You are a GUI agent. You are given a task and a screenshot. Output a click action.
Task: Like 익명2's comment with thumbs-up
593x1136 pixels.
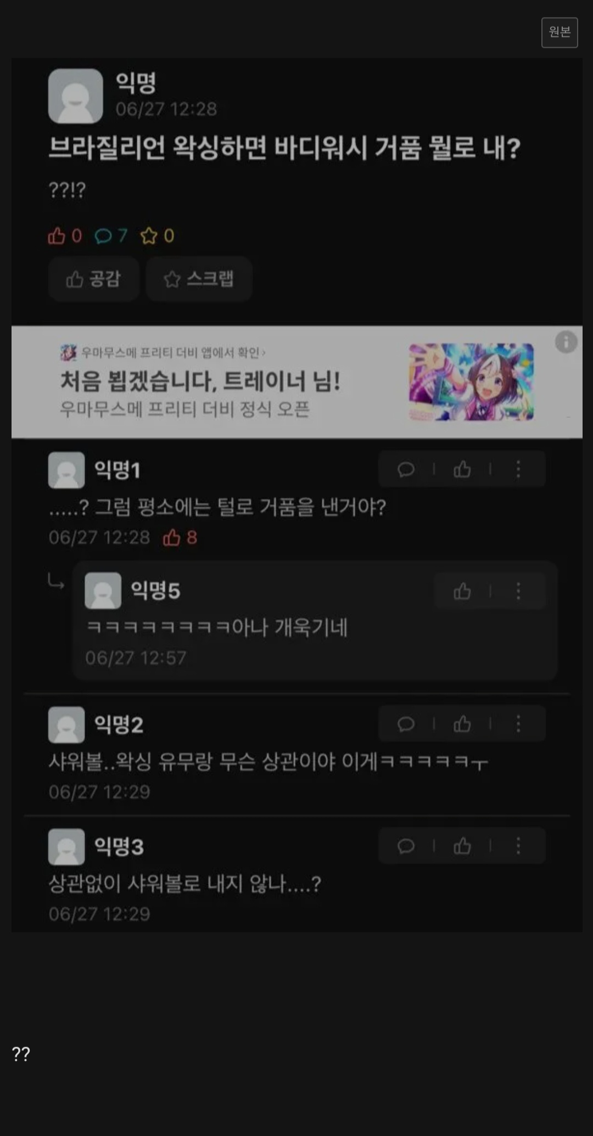click(x=462, y=724)
